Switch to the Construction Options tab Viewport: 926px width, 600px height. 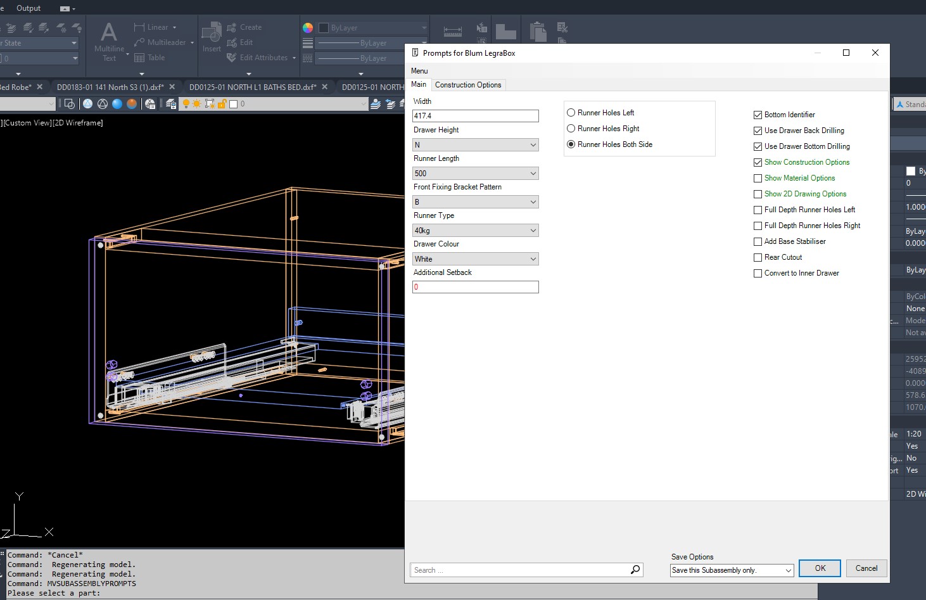pyautogui.click(x=468, y=85)
